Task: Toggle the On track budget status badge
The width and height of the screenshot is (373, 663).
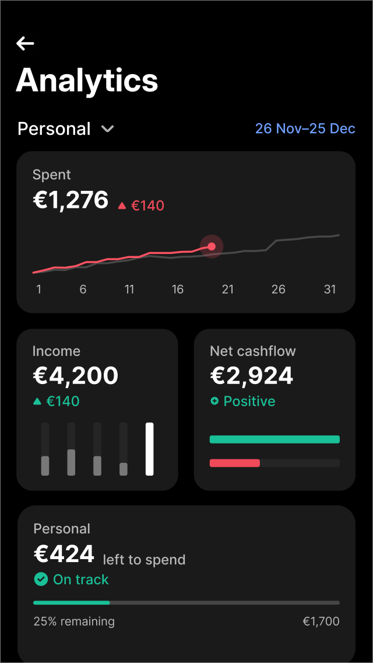Action: [71, 579]
